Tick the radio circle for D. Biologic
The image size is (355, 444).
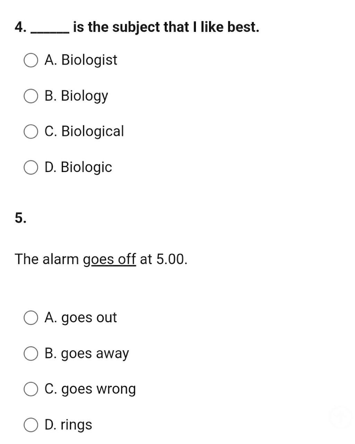[x=31, y=168]
